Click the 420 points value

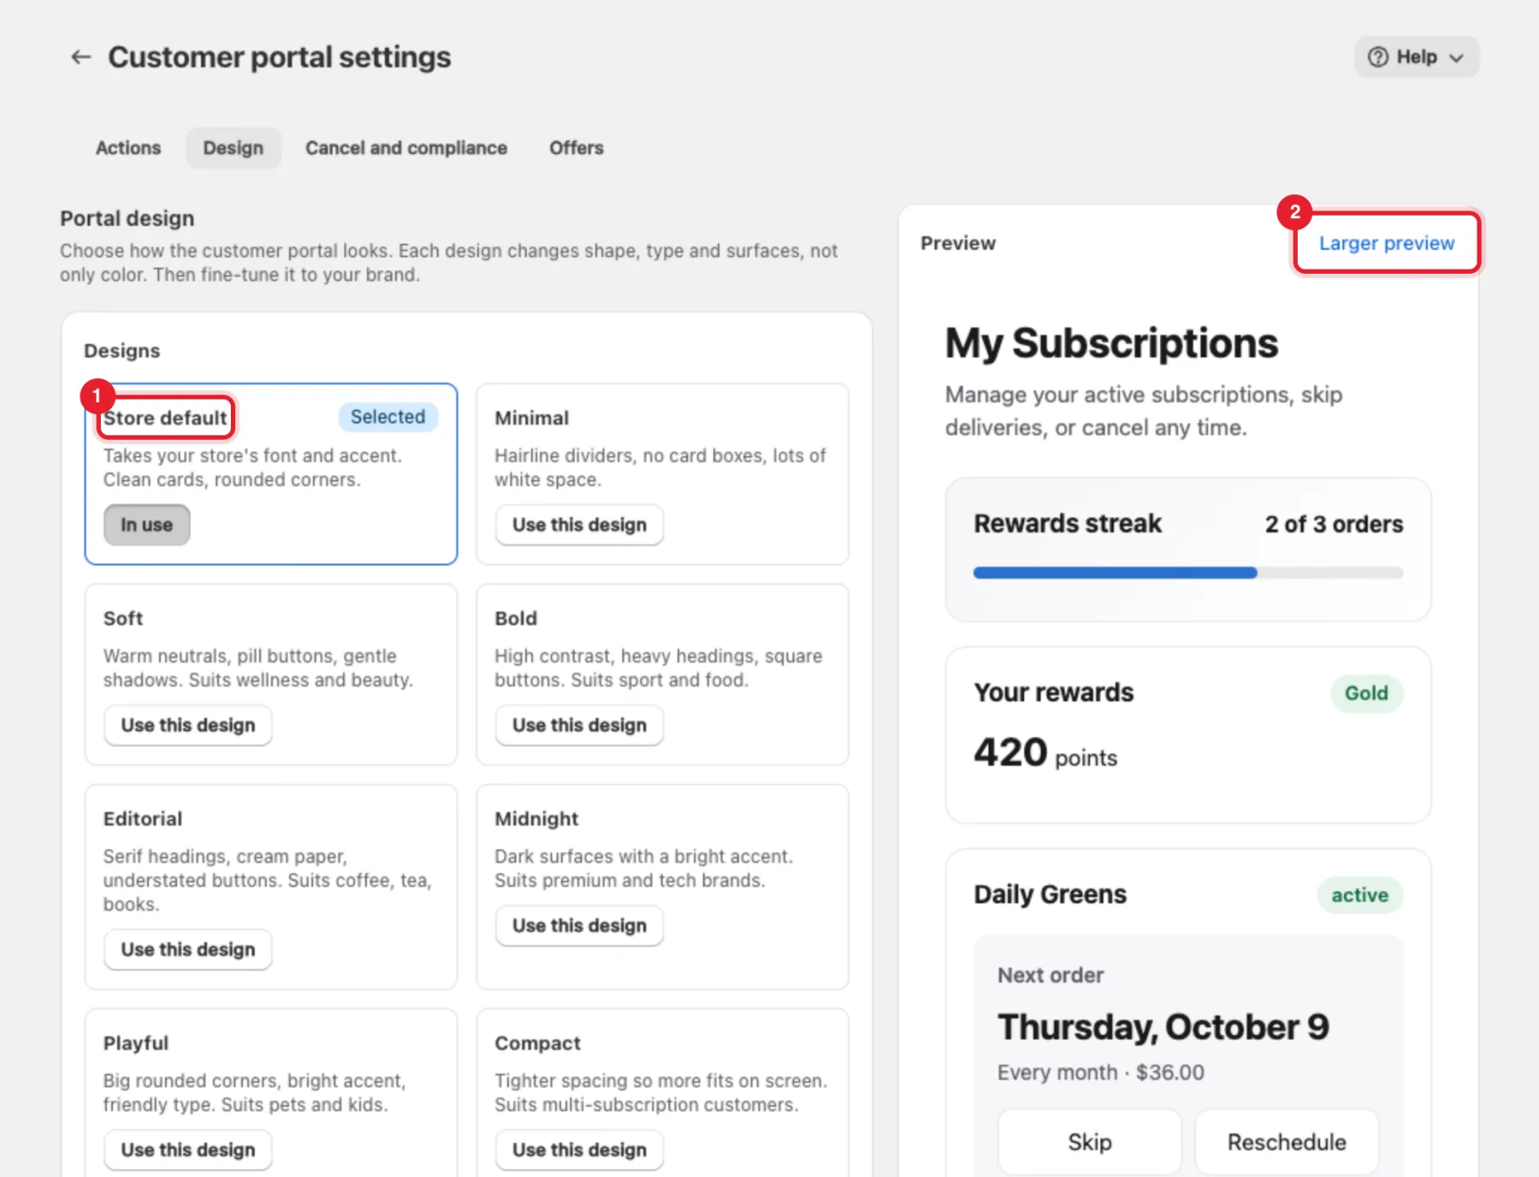pos(1046,753)
